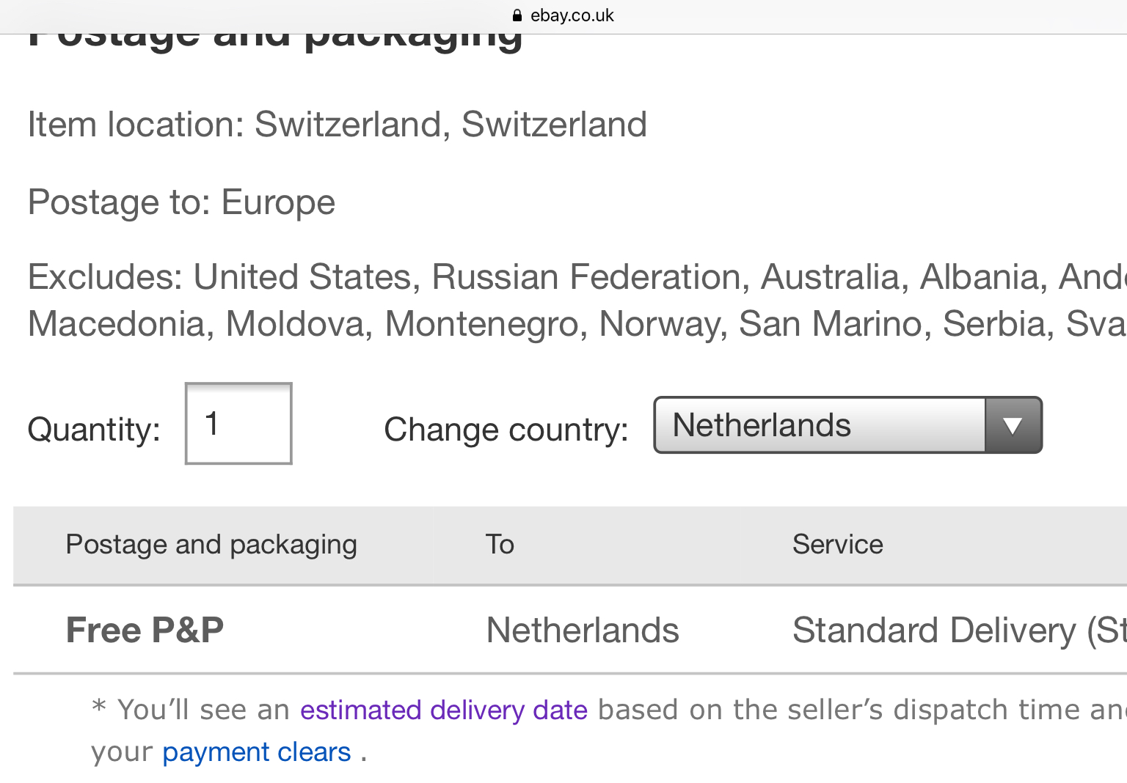The width and height of the screenshot is (1127, 783).
Task: Click the dropdown arrow beside Netherlands
Action: tap(1013, 425)
